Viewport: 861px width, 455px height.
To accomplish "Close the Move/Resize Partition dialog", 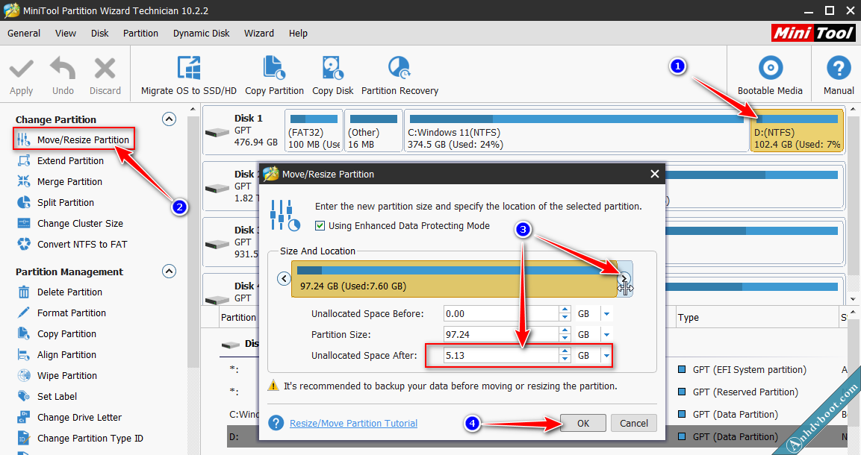I will (655, 174).
